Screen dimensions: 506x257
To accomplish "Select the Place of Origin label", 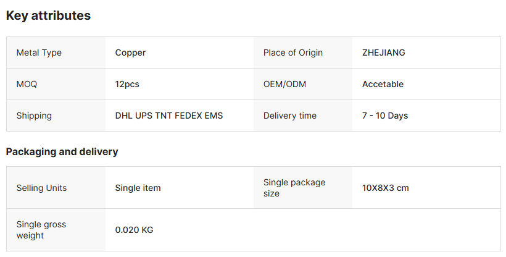I will coord(293,53).
